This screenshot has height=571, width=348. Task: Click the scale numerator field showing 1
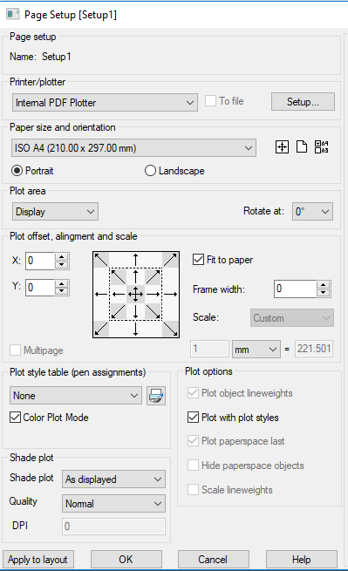pos(209,349)
